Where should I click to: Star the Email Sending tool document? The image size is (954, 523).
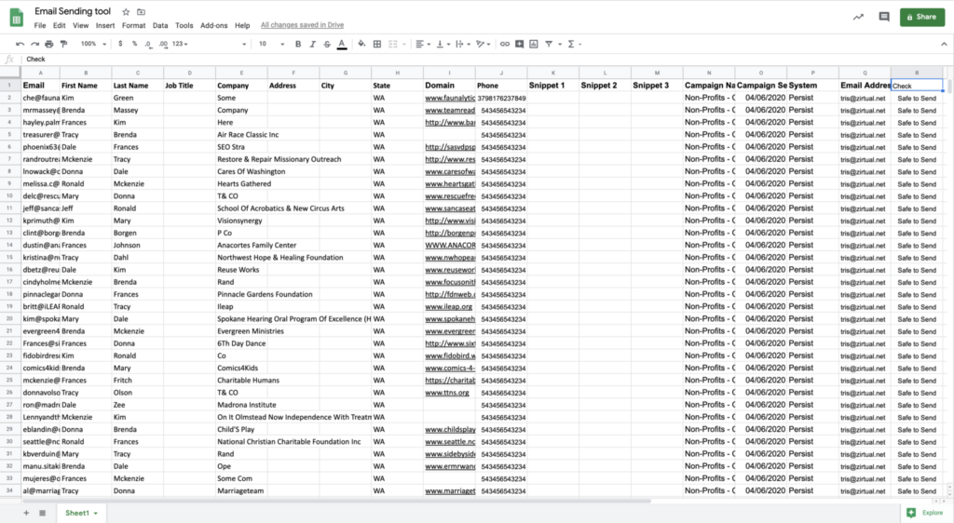(x=126, y=11)
